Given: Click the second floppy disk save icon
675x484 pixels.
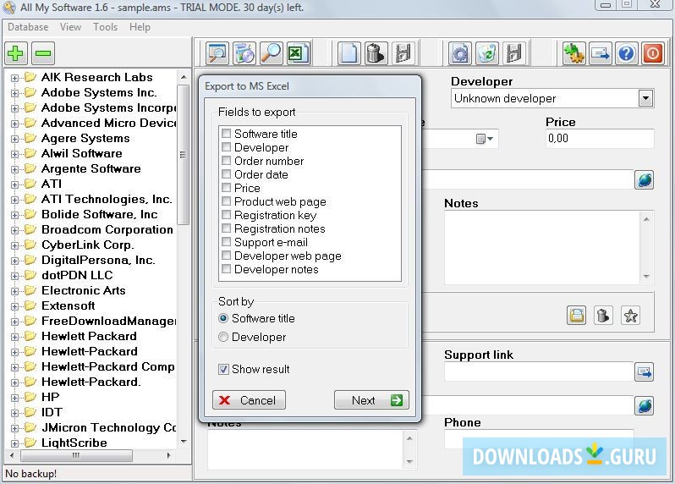Looking at the screenshot, I should click(514, 53).
